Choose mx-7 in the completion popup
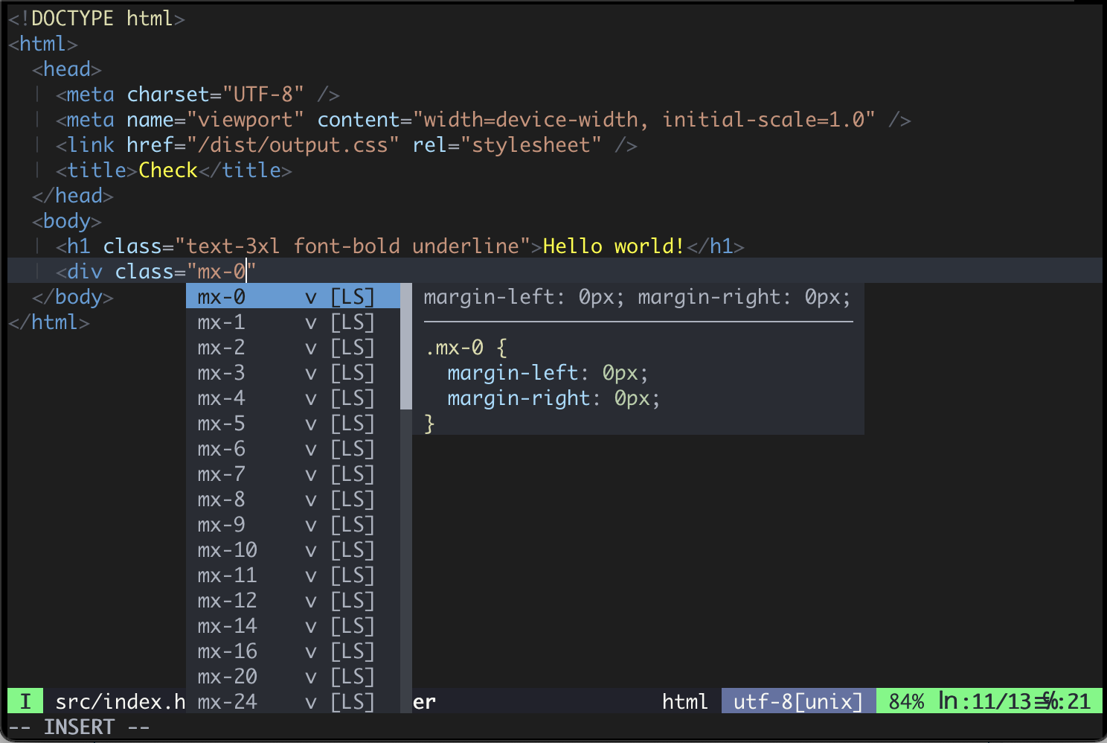This screenshot has height=743, width=1107. pos(293,474)
